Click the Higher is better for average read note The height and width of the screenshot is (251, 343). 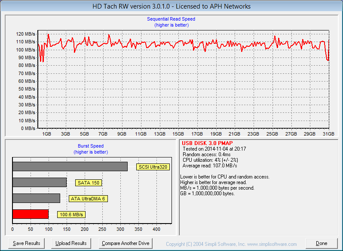pos(213,182)
